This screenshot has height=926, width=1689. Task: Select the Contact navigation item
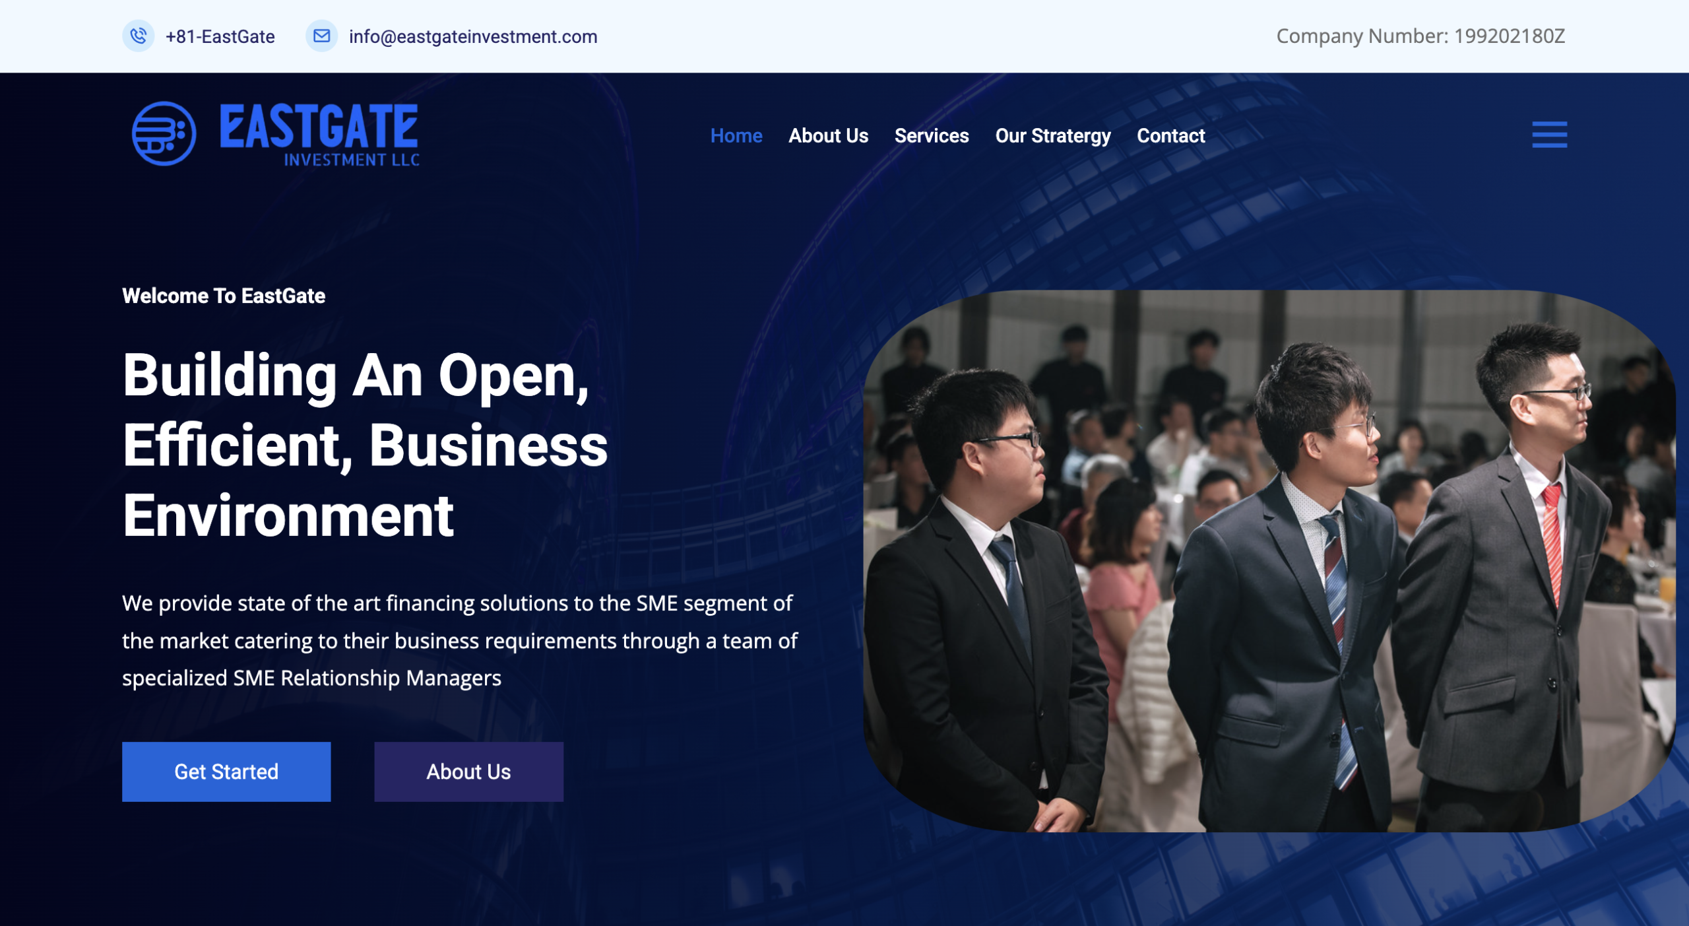[1170, 136]
